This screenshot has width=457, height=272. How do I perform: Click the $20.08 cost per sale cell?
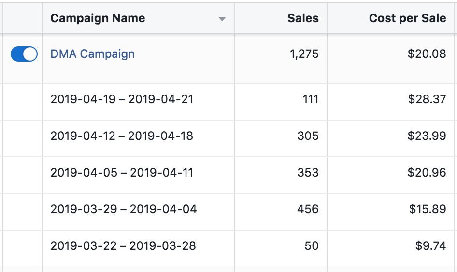click(x=427, y=54)
